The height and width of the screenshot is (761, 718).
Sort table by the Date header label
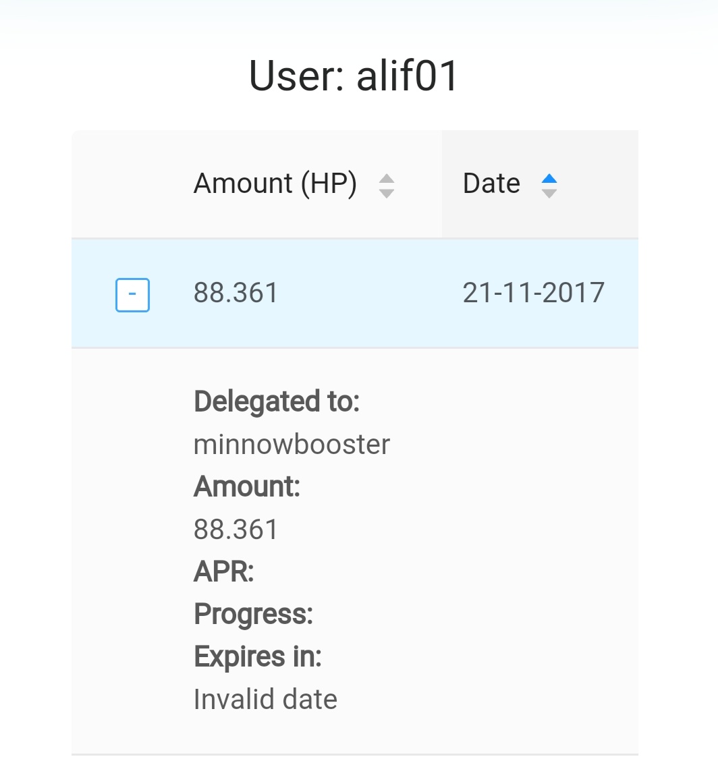point(491,184)
